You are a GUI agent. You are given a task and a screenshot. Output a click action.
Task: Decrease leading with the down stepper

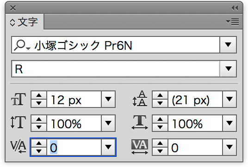[x=160, y=103]
